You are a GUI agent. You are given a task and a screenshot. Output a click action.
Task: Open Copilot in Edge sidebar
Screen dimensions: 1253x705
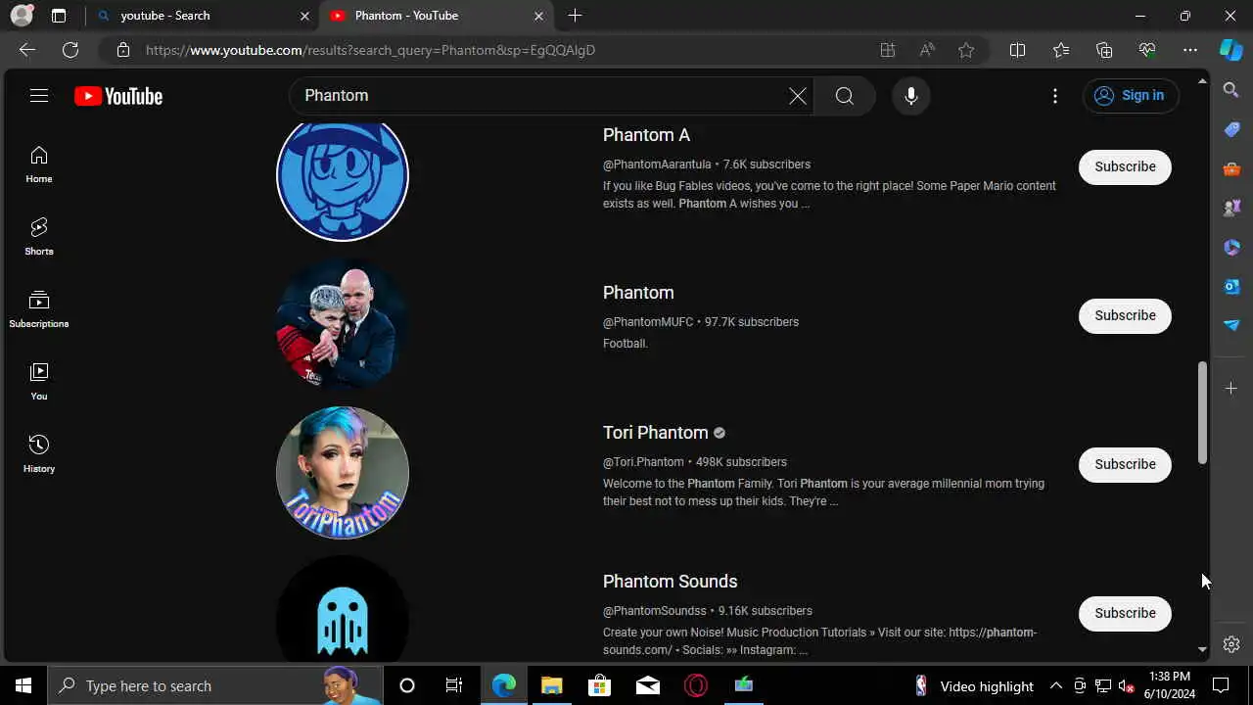pos(1231,50)
